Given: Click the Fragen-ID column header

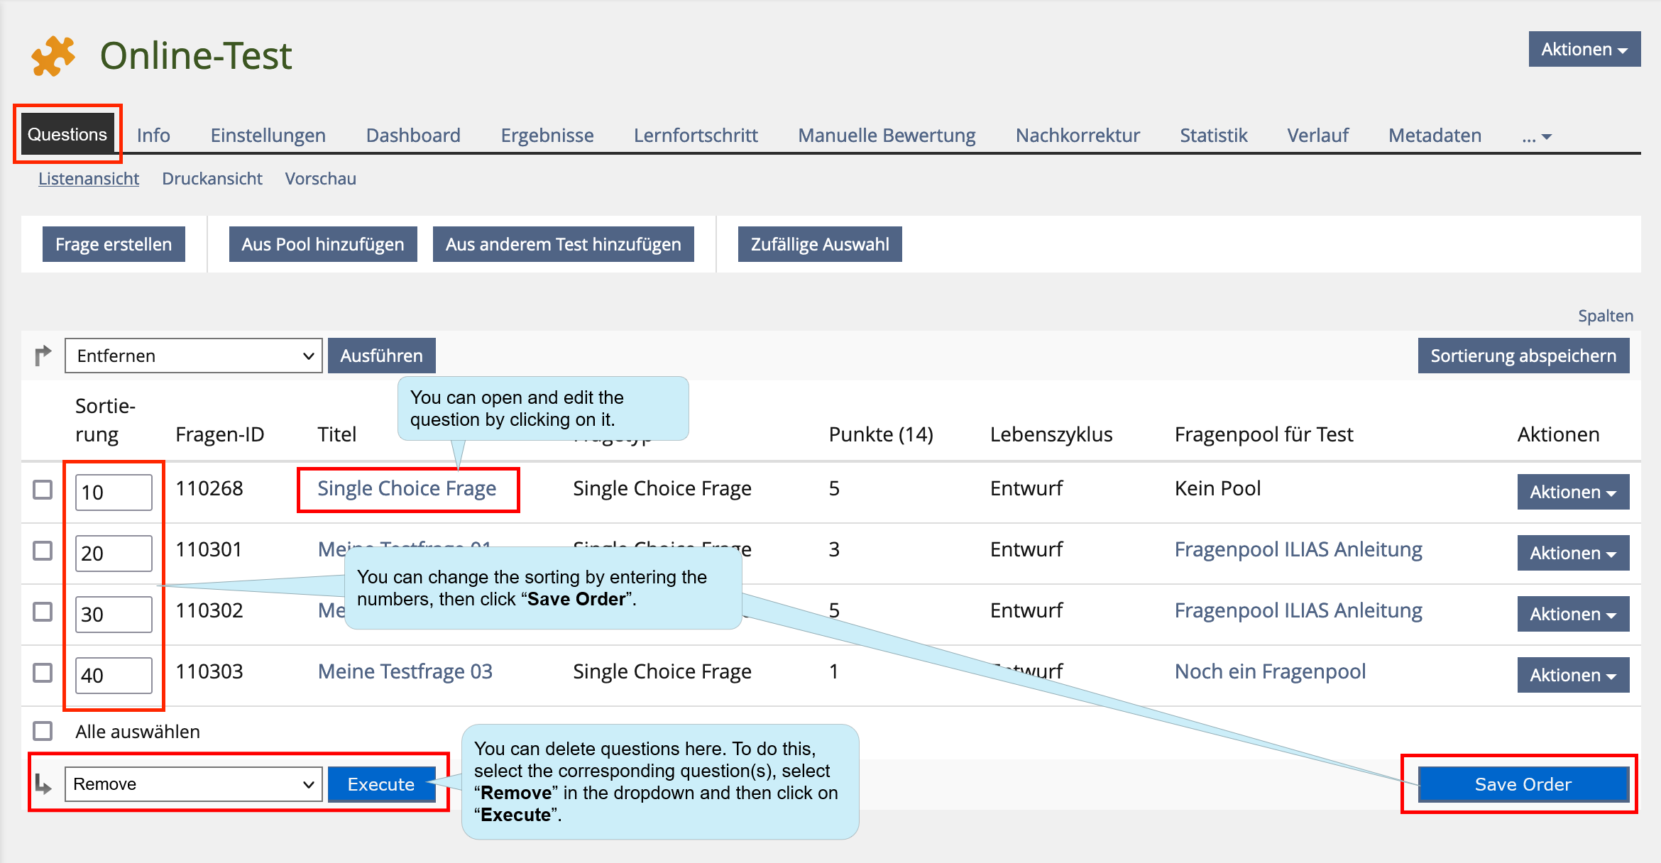Looking at the screenshot, I should point(220,434).
